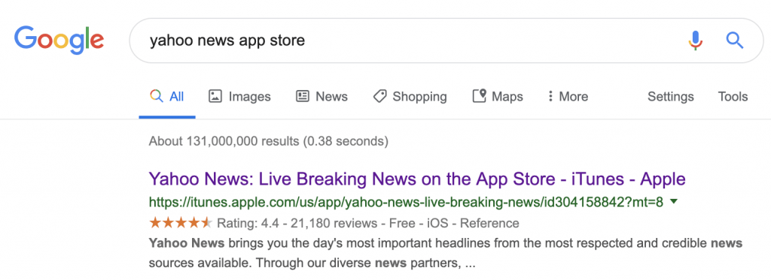
Task: Click the itunes.apple.com green URL
Action: 406,201
